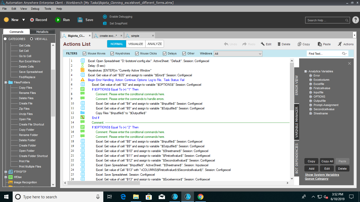Switch to the MetaBots tab
This screenshot has width=360, height=202.
point(42,32)
